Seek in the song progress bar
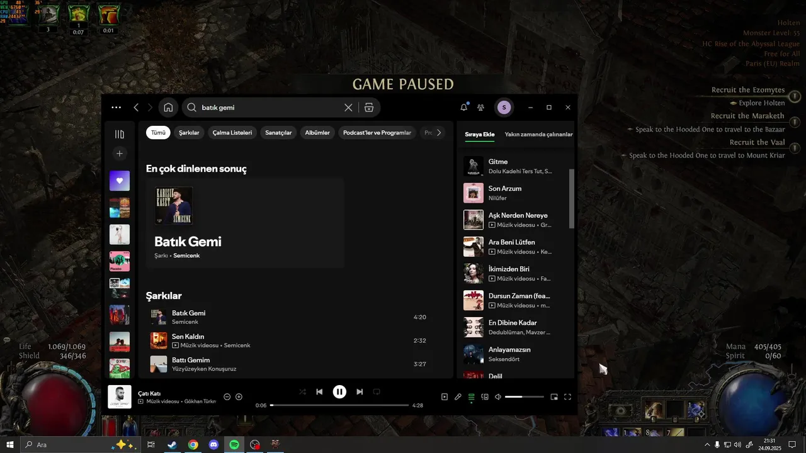The width and height of the screenshot is (806, 453). (x=339, y=405)
